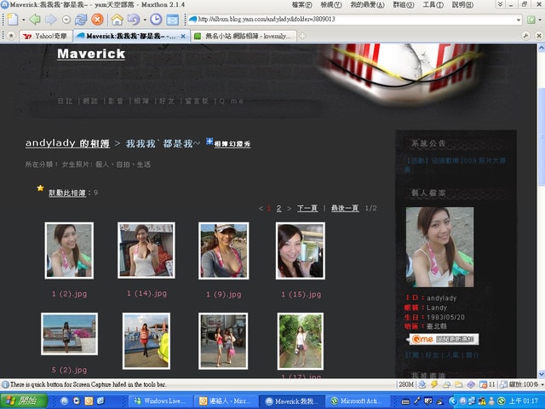
Task: Open the 群組(G) menu
Action: coord(403,5)
